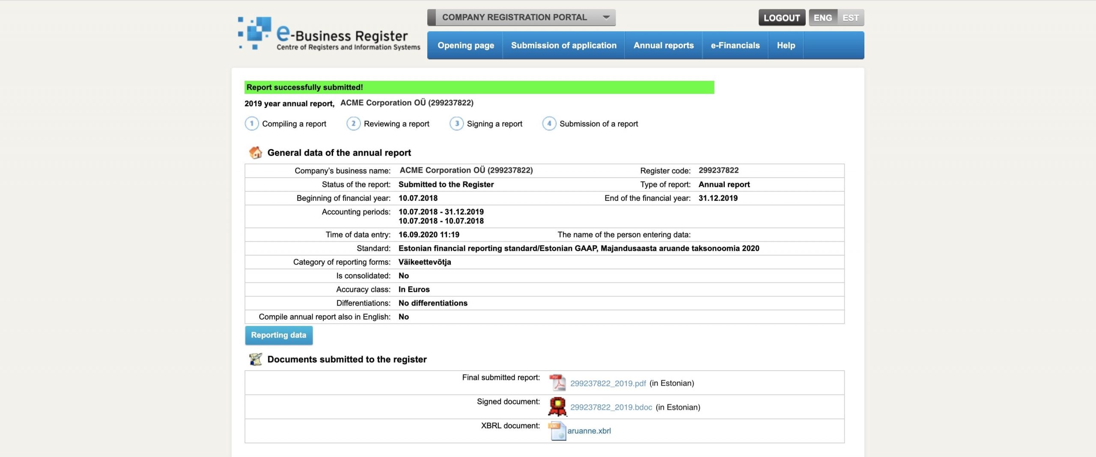Open the Annual reports tab

point(663,45)
